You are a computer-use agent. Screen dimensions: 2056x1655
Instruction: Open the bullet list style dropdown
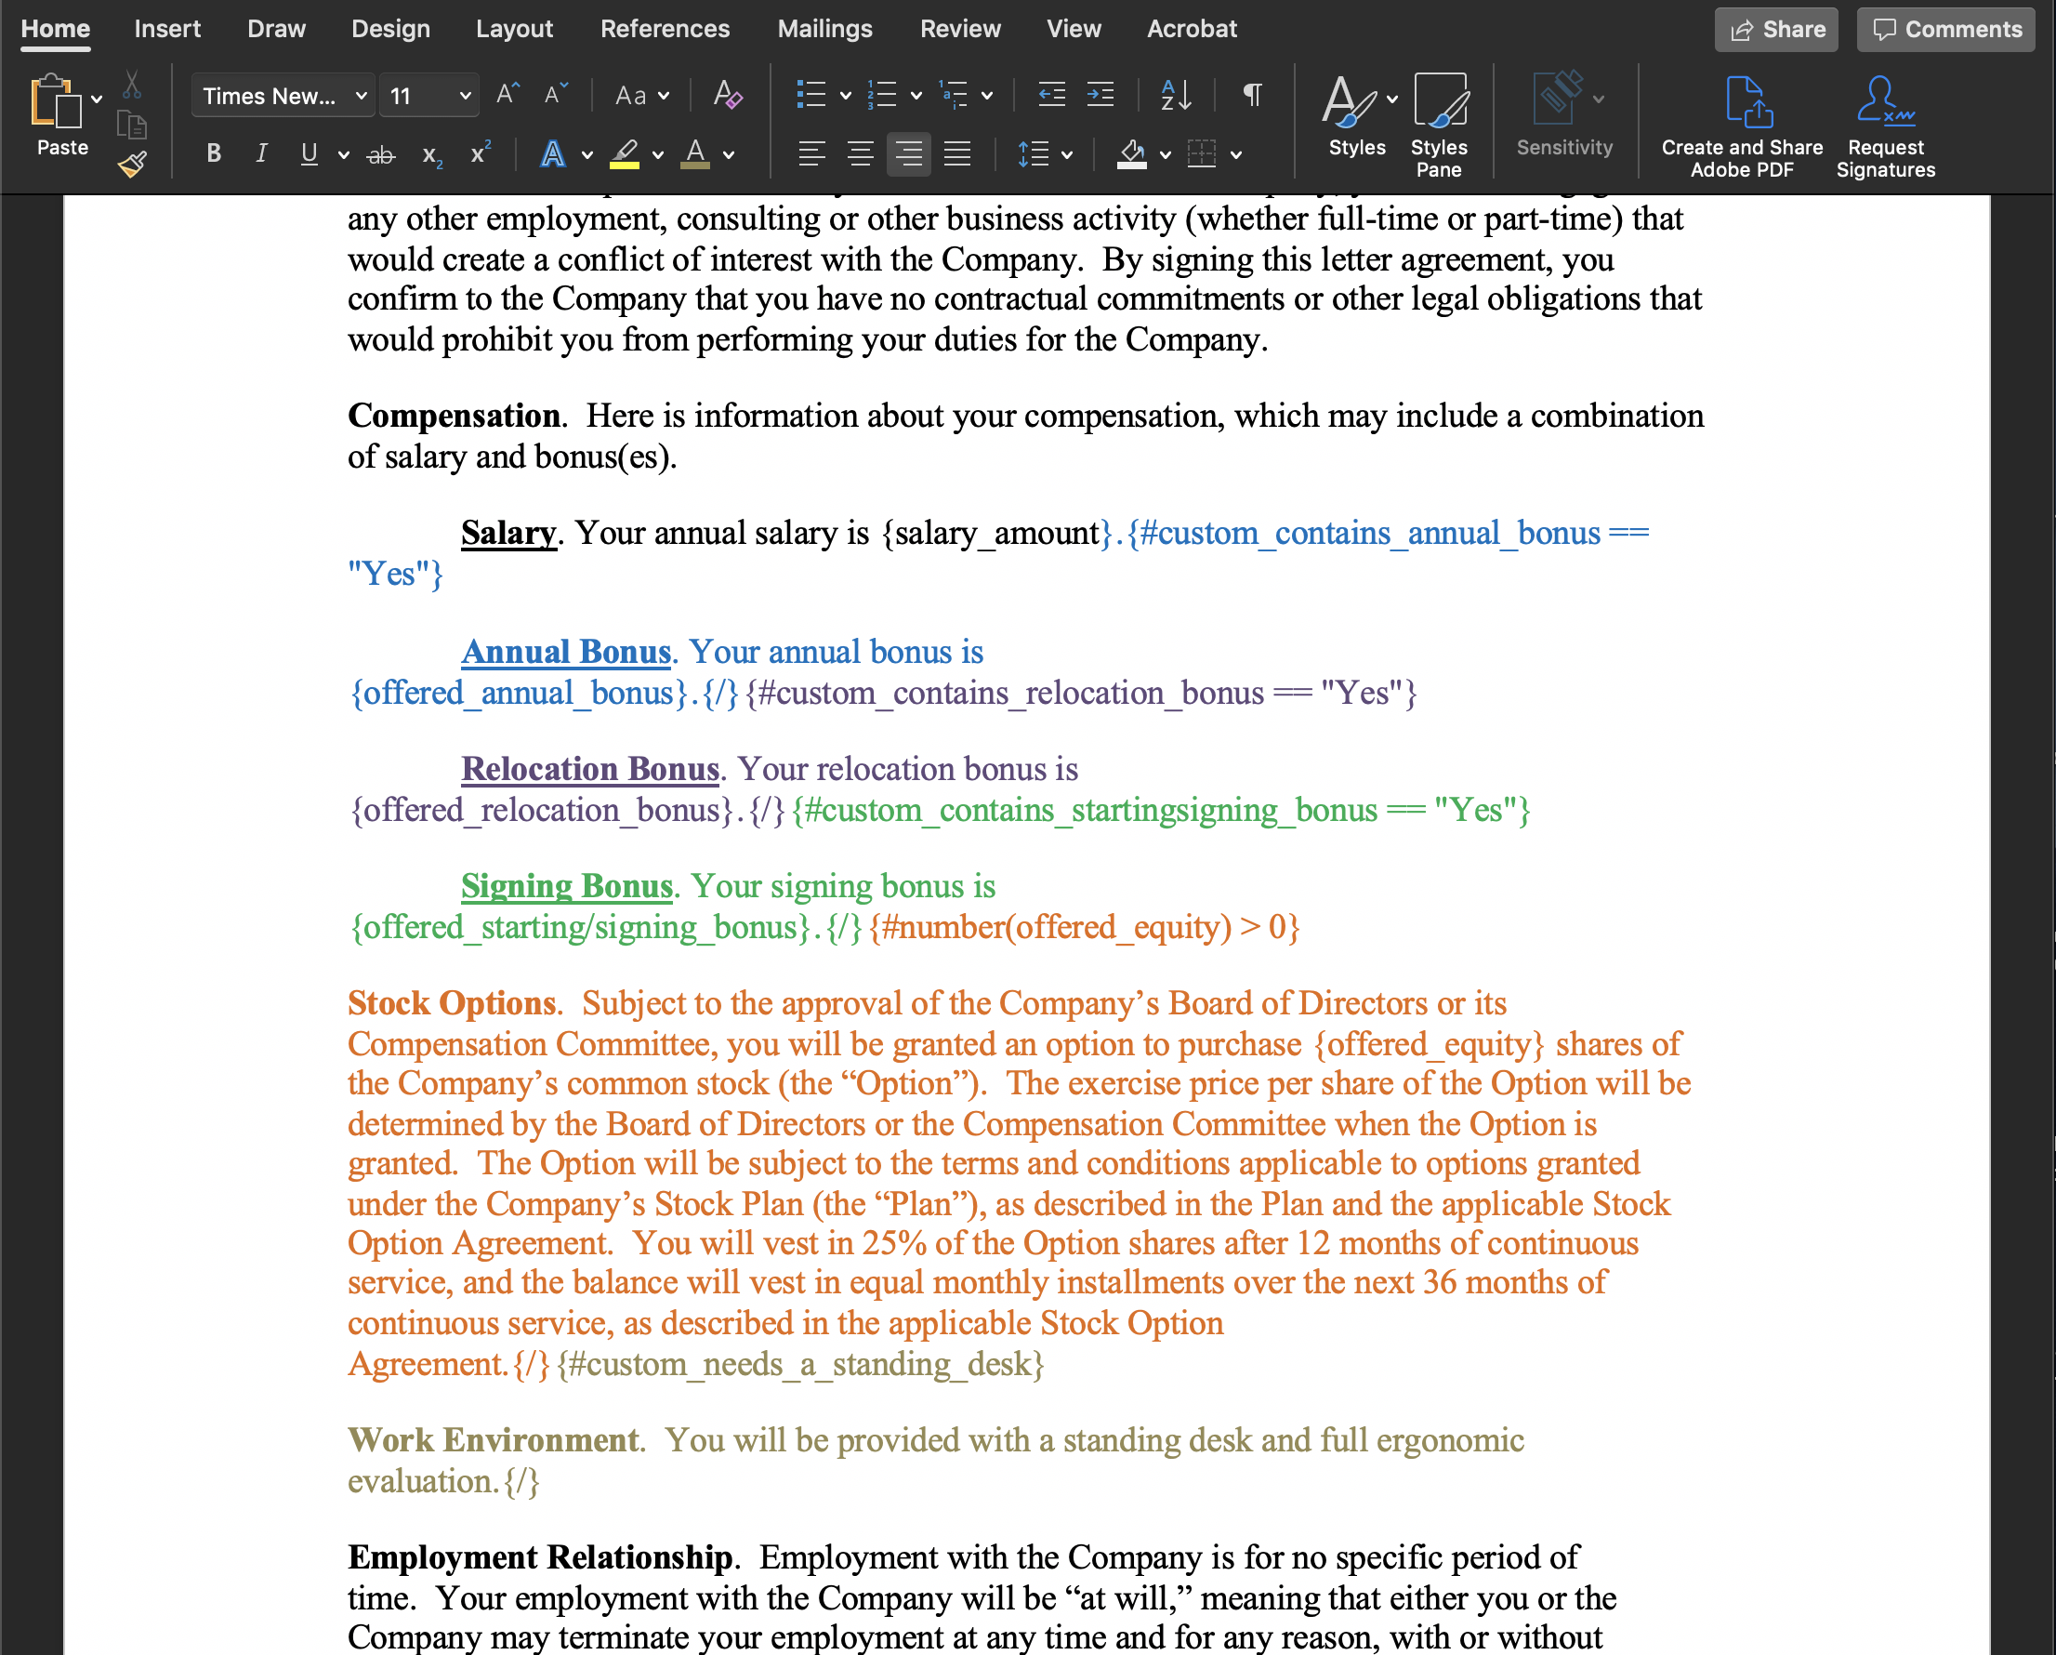pyautogui.click(x=843, y=95)
